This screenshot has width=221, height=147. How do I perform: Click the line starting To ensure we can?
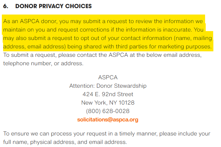(x=106, y=134)
